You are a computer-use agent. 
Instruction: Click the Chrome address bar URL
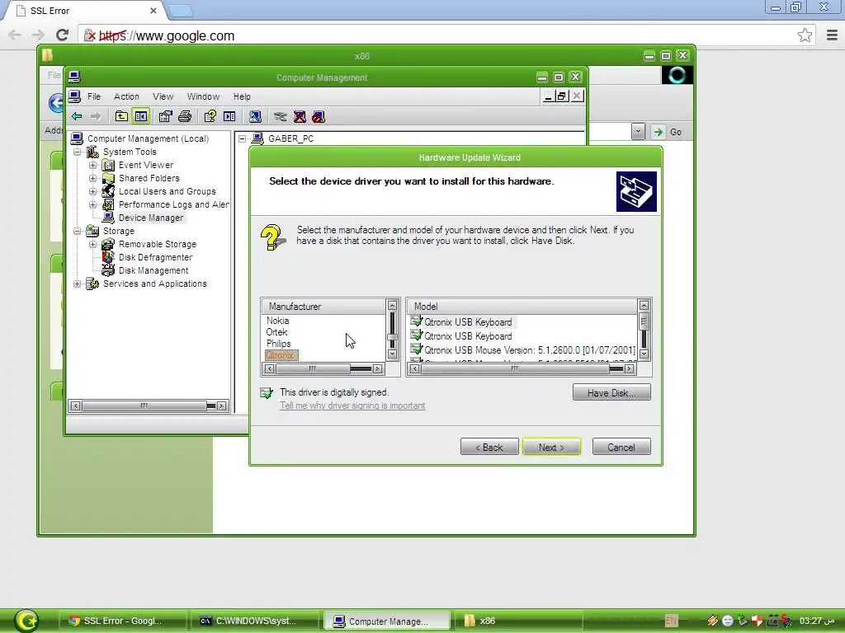click(x=167, y=36)
